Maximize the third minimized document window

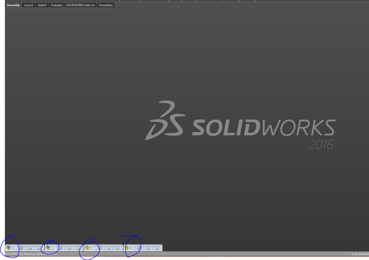(x=109, y=248)
